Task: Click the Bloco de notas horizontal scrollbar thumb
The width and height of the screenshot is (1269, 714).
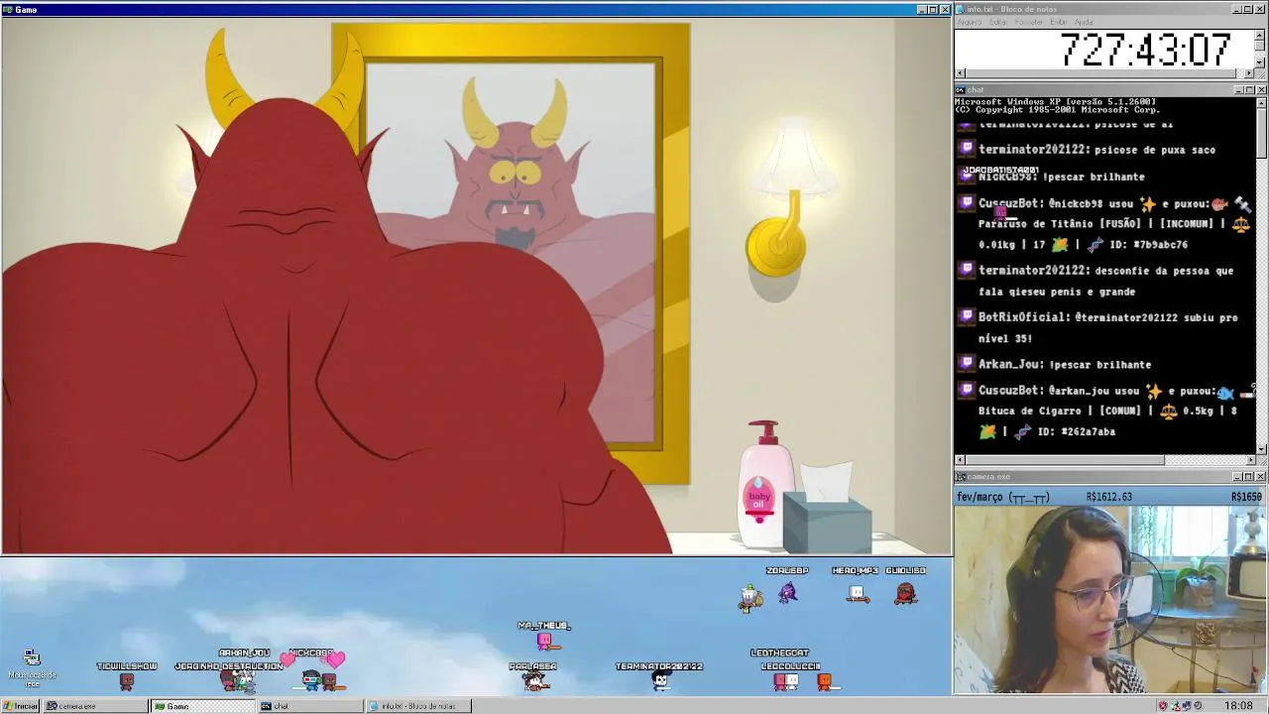Action: click(1099, 73)
